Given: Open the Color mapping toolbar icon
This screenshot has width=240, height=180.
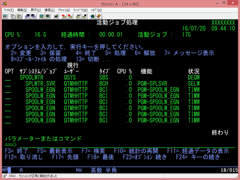Looking at the screenshot, I should coord(48,16).
